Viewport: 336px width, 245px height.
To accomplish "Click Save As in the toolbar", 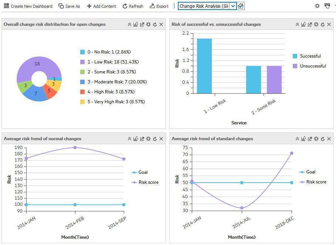I will click(69, 6).
